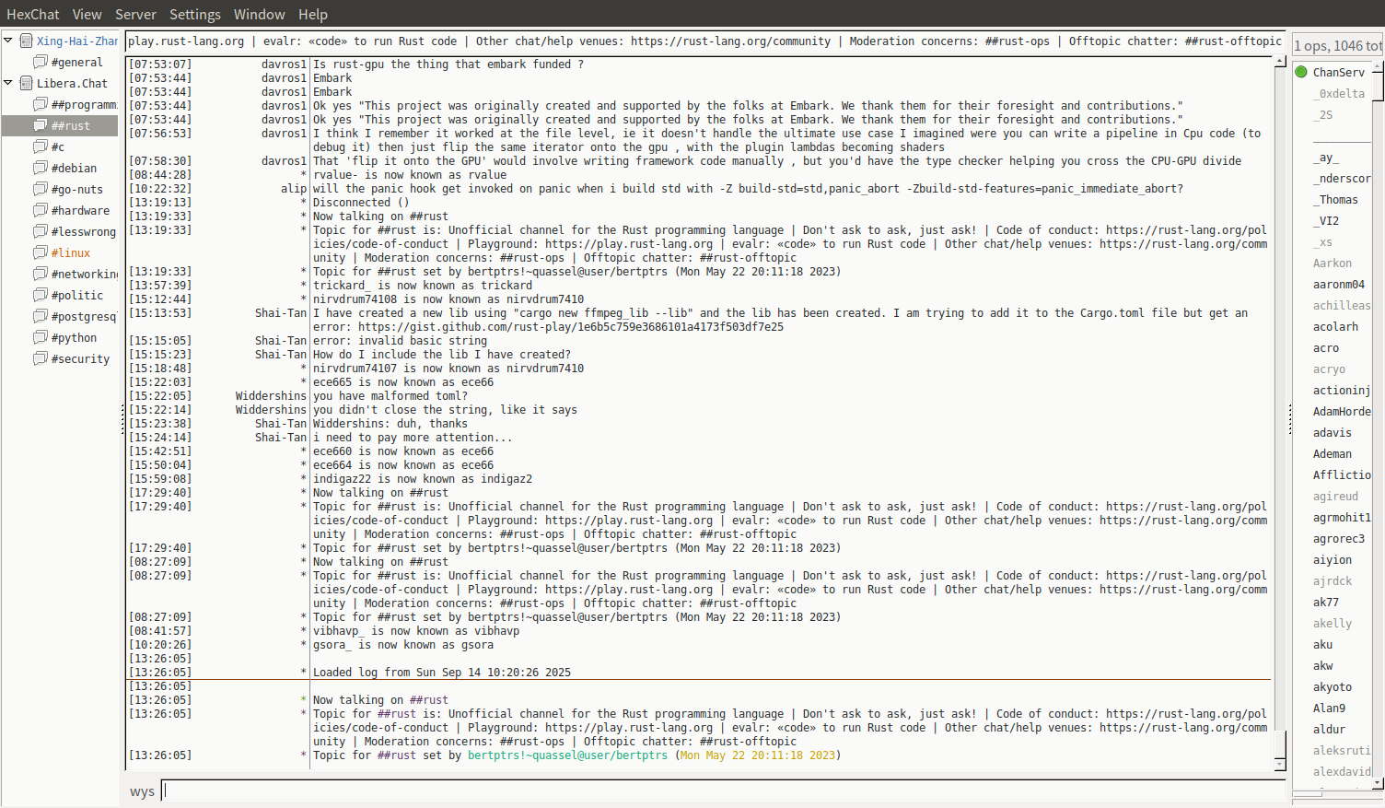Select ChanServ in the user list
The height and width of the screenshot is (808, 1385).
1338,72
